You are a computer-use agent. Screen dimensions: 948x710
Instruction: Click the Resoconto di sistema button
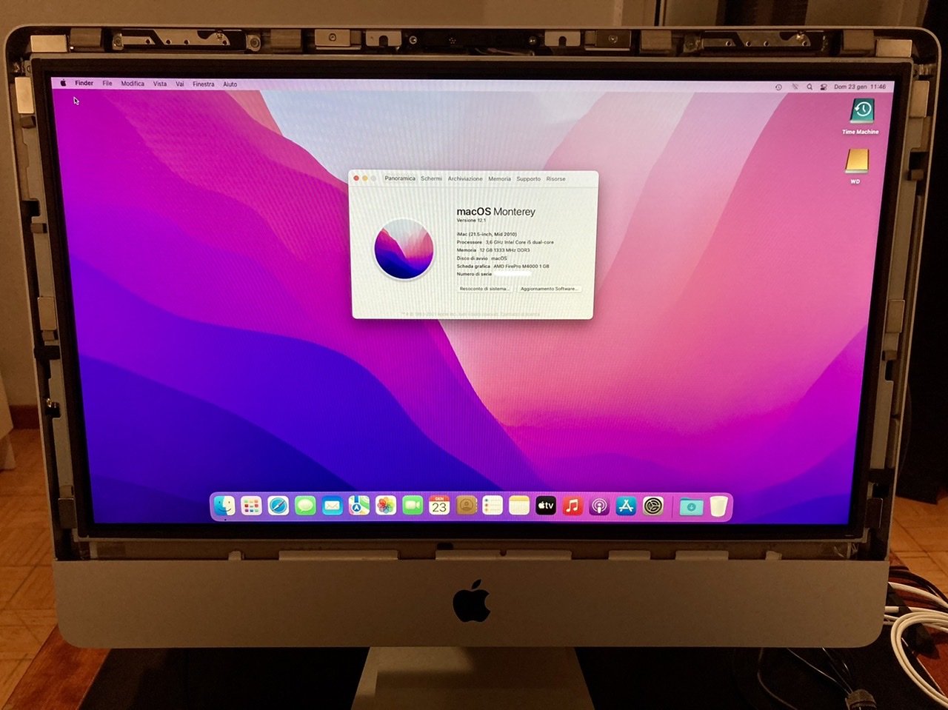(x=484, y=289)
